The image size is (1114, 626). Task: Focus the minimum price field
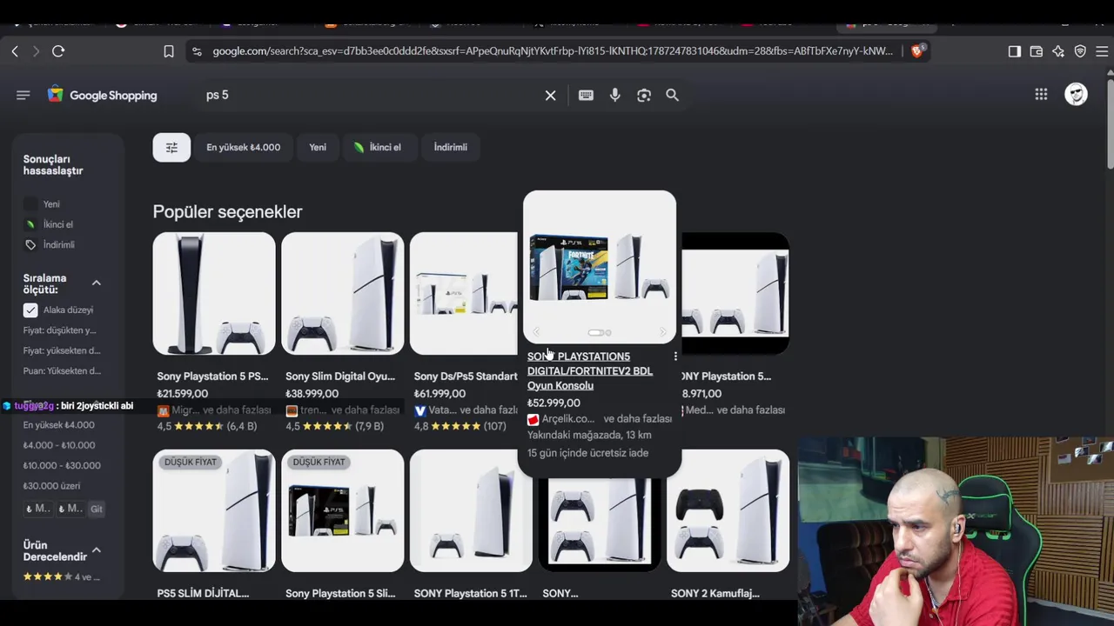(38, 509)
